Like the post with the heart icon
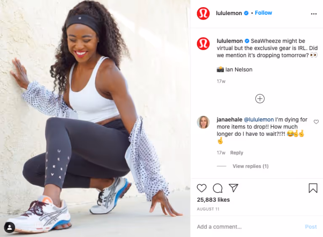 [x=201, y=188]
